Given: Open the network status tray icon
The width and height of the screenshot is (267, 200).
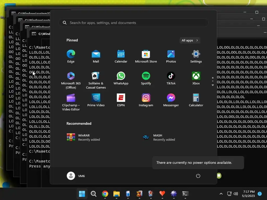Looking at the screenshot, I should (x=229, y=194).
